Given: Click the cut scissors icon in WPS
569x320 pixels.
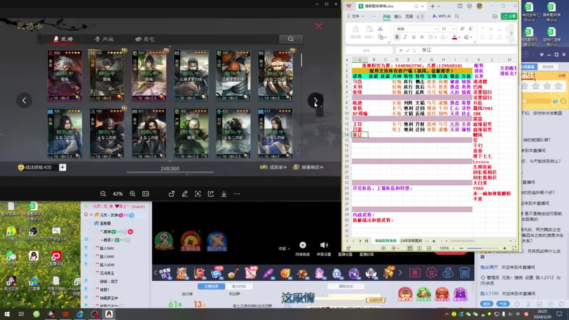Looking at the screenshot, I should pyautogui.click(x=380, y=29).
